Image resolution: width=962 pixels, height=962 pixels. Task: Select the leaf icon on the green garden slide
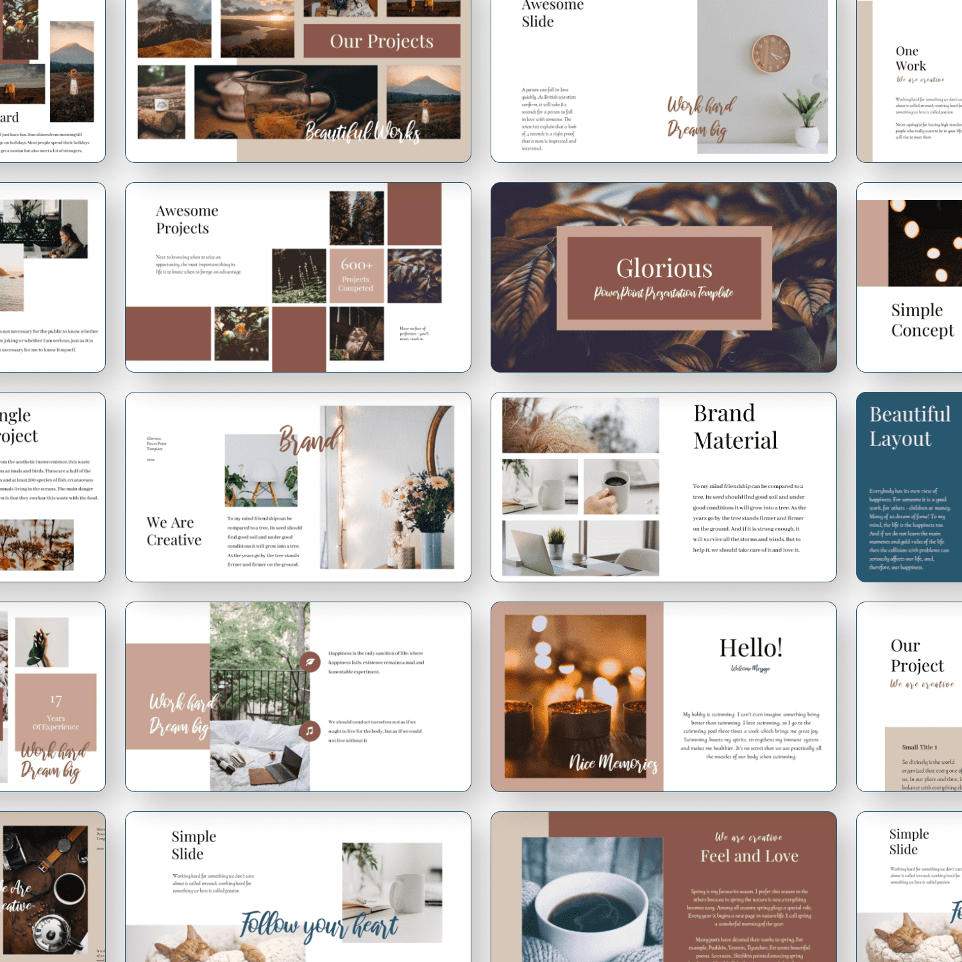click(310, 662)
